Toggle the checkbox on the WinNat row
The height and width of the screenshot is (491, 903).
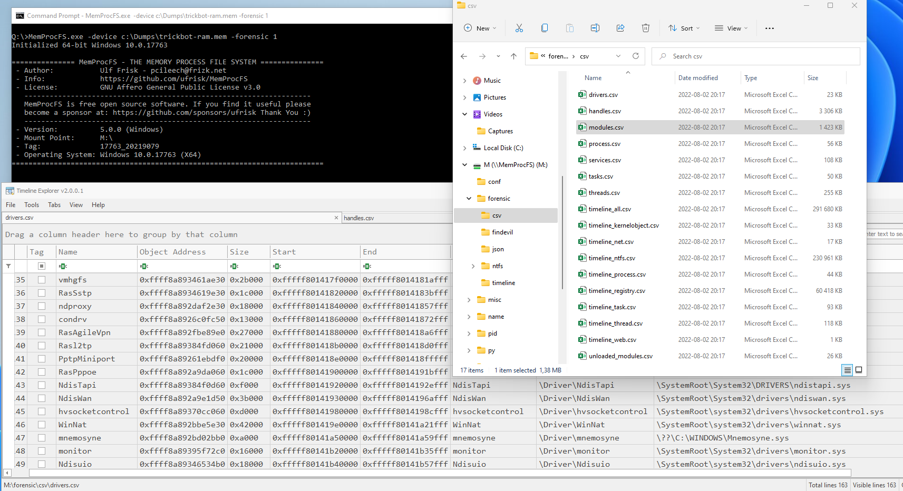pyautogui.click(x=42, y=425)
